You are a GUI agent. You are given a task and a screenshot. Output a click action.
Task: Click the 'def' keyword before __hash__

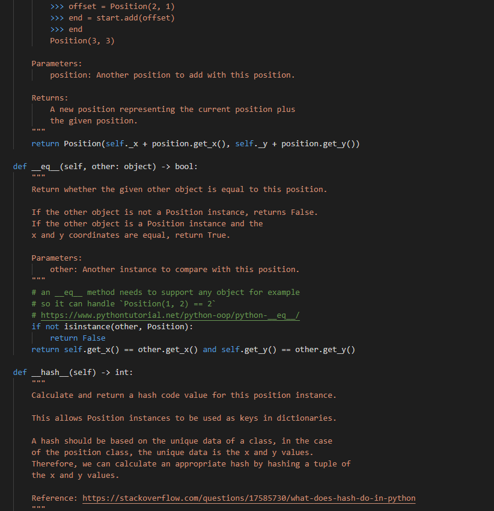(20, 372)
